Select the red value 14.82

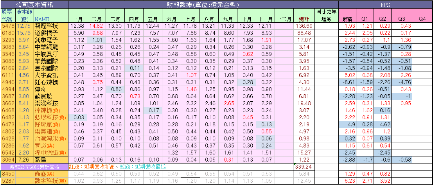click(x=96, y=26)
